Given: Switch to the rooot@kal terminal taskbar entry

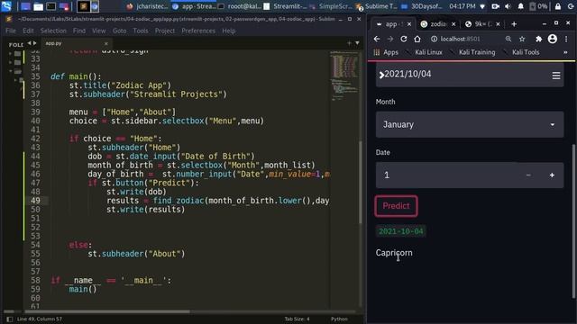Looking at the screenshot, I should point(239,6).
